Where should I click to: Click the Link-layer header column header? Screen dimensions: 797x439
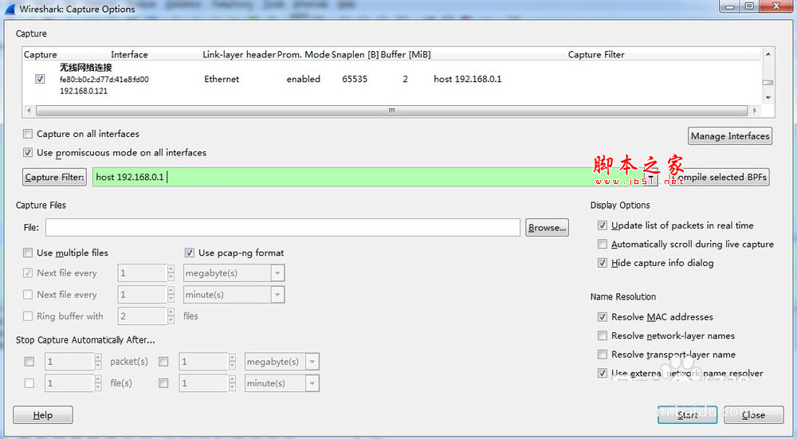pos(239,54)
